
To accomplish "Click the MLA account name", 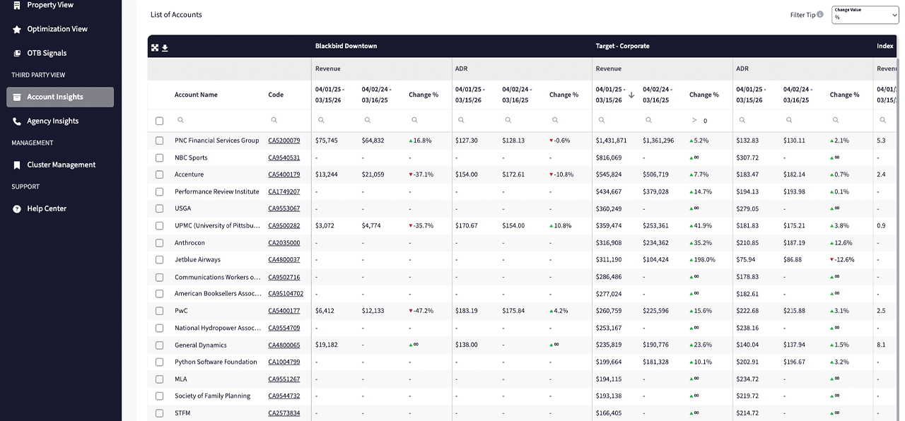I will 181,379.
